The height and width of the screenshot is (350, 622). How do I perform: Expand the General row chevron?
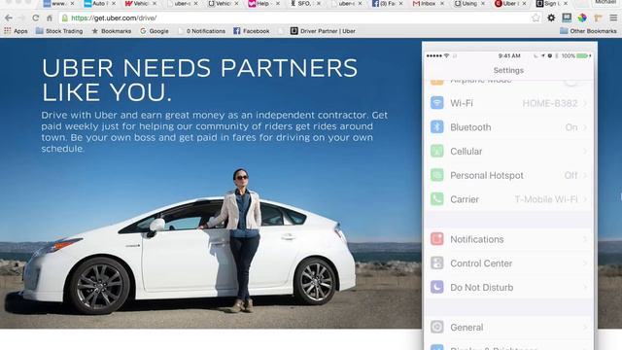pyautogui.click(x=585, y=328)
